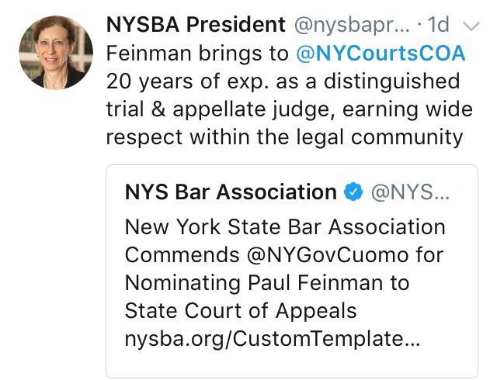
Task: Open the NYSBA President profile photo
Action: pyautogui.click(x=52, y=50)
